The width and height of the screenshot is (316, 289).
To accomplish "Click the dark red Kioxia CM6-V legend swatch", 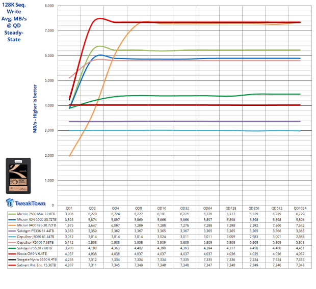I will coord(12,254).
